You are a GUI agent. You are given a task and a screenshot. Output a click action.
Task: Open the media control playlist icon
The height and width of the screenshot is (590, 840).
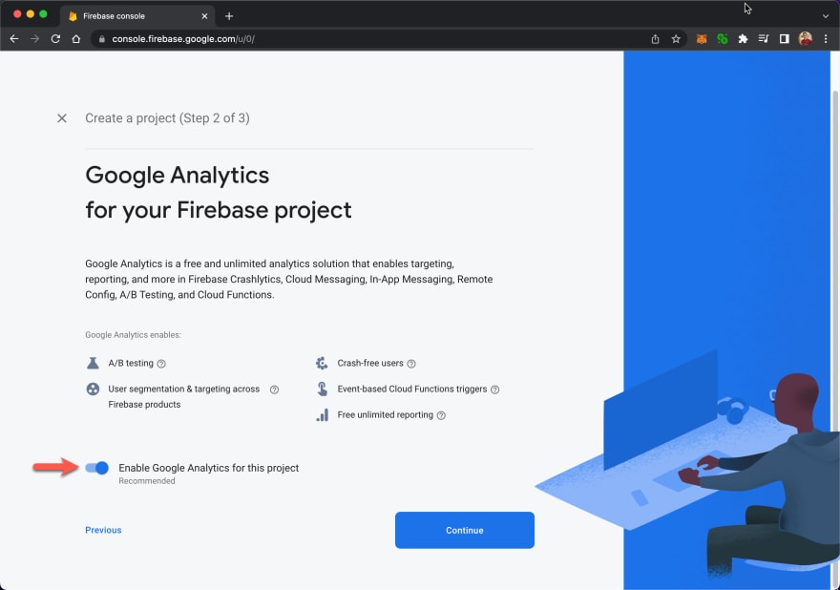764,38
